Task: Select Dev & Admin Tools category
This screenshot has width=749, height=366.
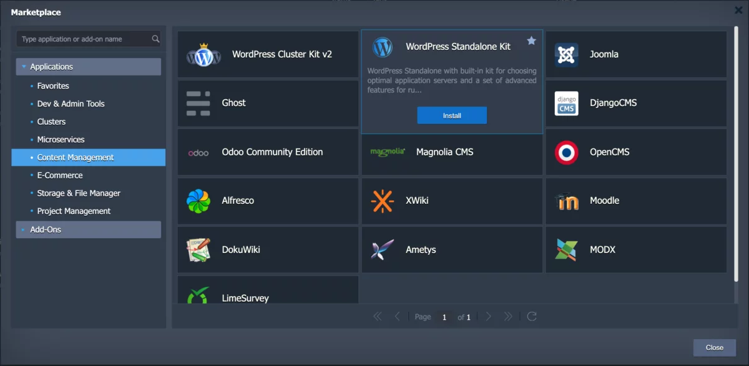Action: click(71, 104)
